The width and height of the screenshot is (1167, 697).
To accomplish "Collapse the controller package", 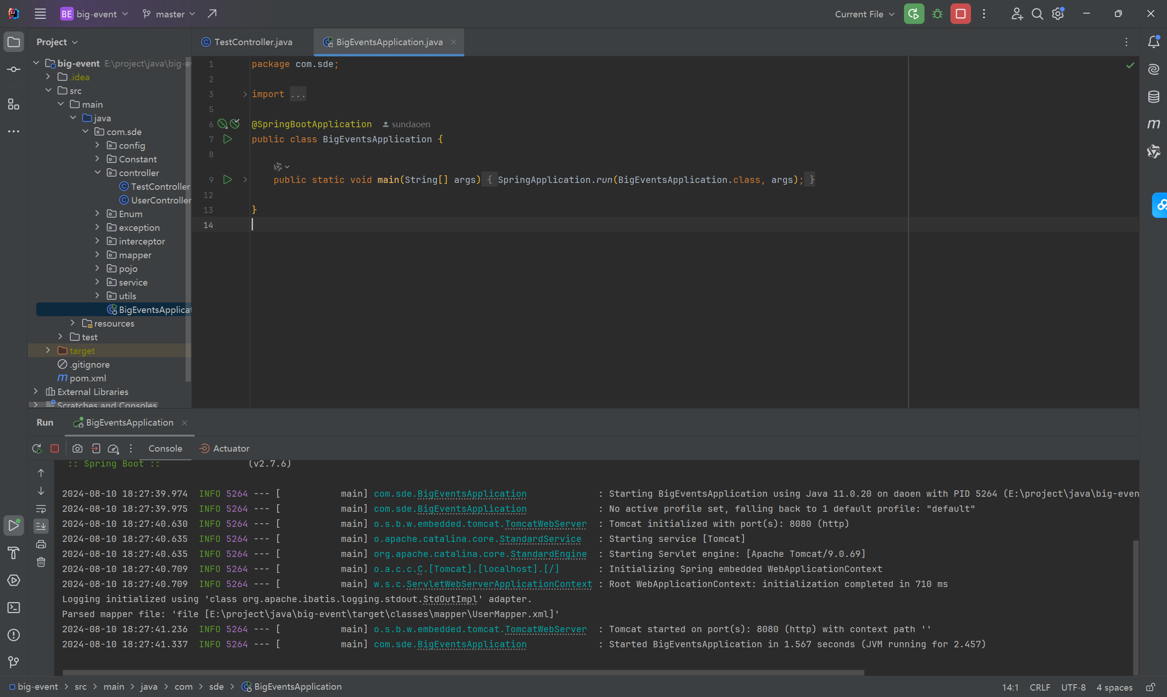I will point(97,172).
